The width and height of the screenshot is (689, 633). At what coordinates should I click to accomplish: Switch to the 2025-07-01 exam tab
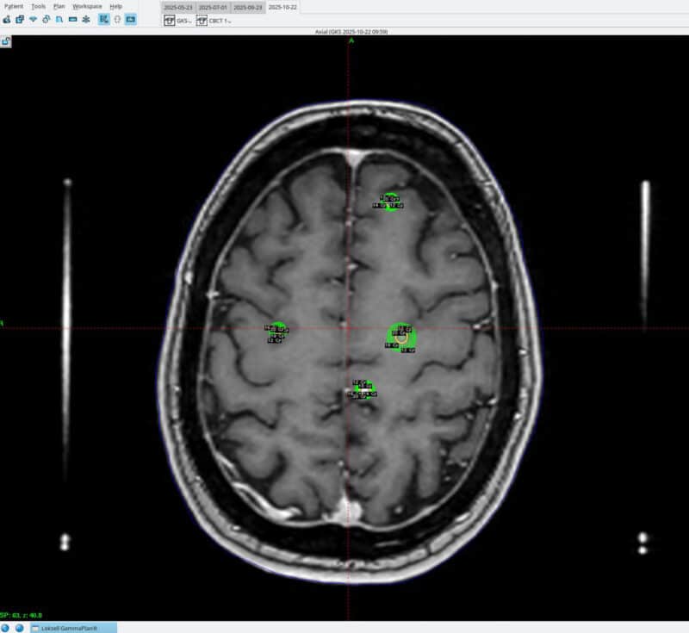(x=213, y=7)
